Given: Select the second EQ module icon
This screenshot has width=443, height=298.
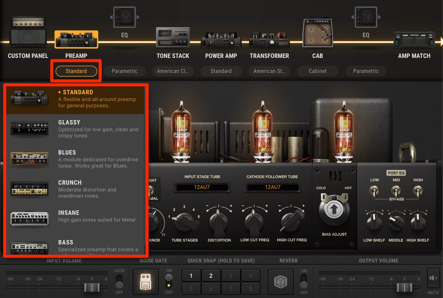Looking at the screenshot, I should 366,17.
